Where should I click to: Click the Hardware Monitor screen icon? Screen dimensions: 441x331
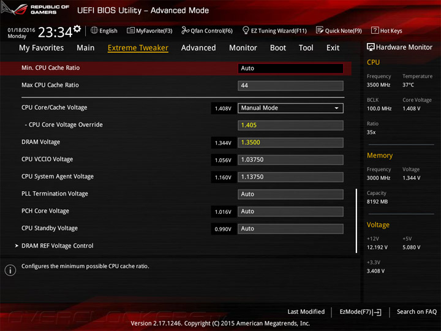pyautogui.click(x=371, y=47)
